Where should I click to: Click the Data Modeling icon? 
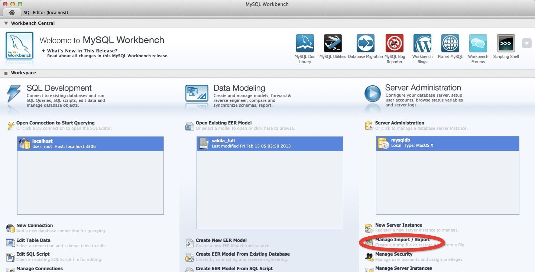point(197,94)
